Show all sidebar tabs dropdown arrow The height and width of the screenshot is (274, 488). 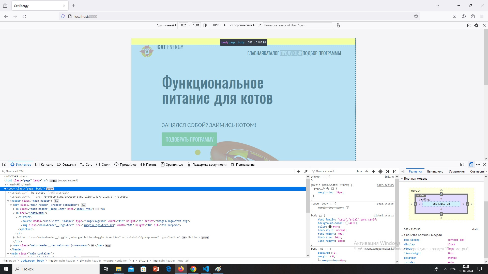(x=486, y=171)
